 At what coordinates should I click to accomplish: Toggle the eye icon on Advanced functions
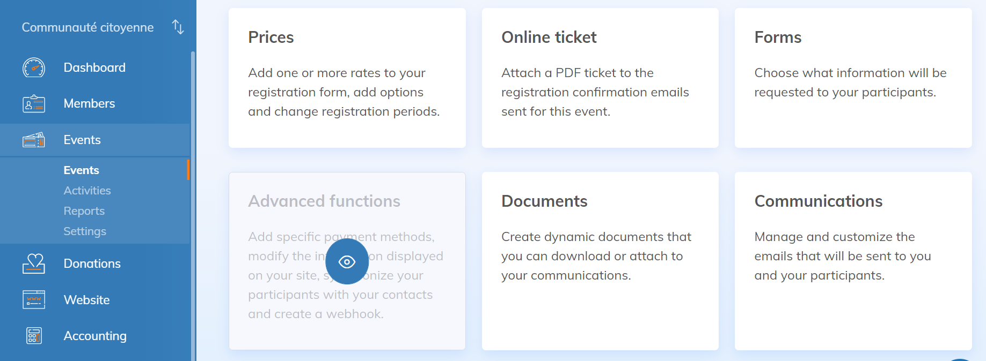347,261
